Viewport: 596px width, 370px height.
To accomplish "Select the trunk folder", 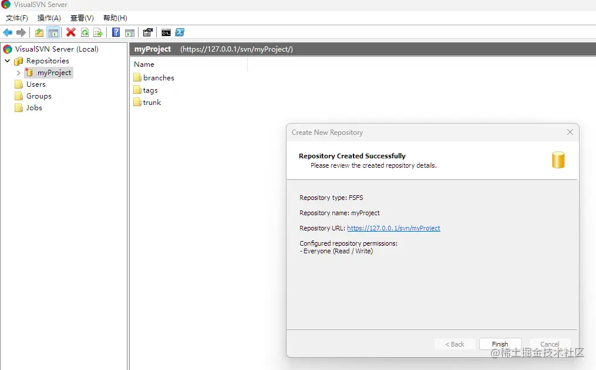I will click(x=151, y=103).
